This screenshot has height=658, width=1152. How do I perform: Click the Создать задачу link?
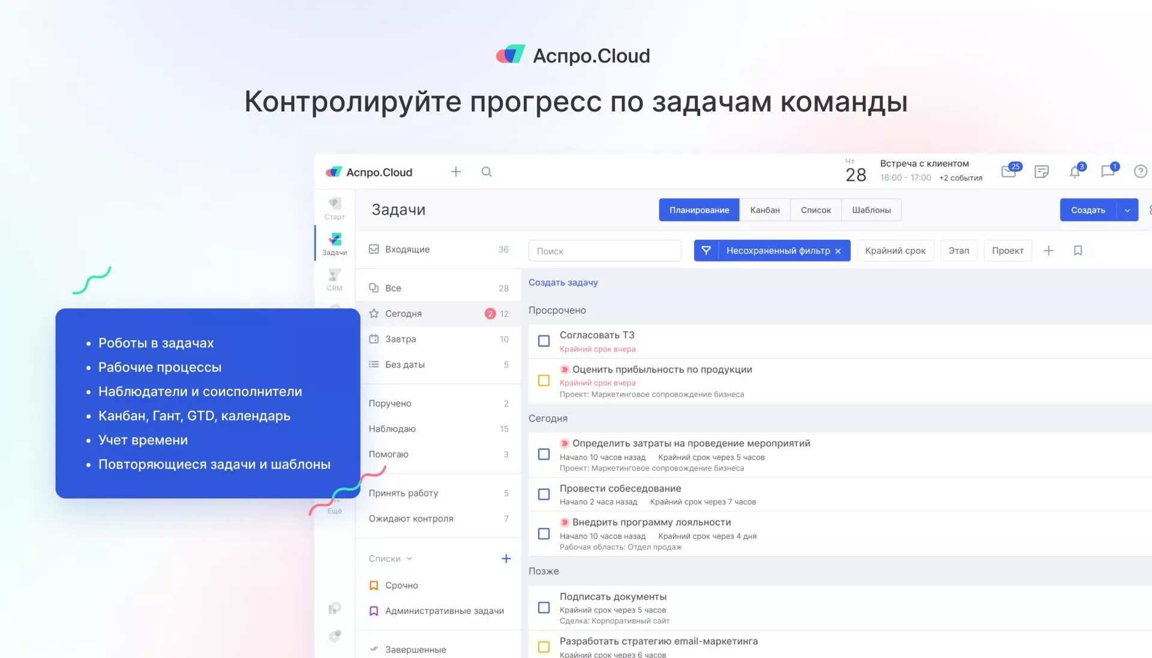pos(563,282)
